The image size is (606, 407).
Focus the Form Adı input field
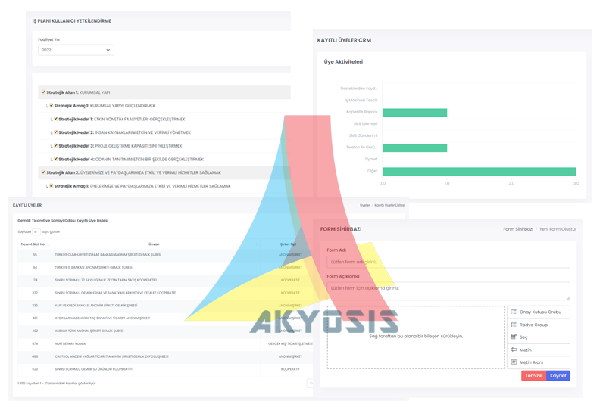(448, 262)
